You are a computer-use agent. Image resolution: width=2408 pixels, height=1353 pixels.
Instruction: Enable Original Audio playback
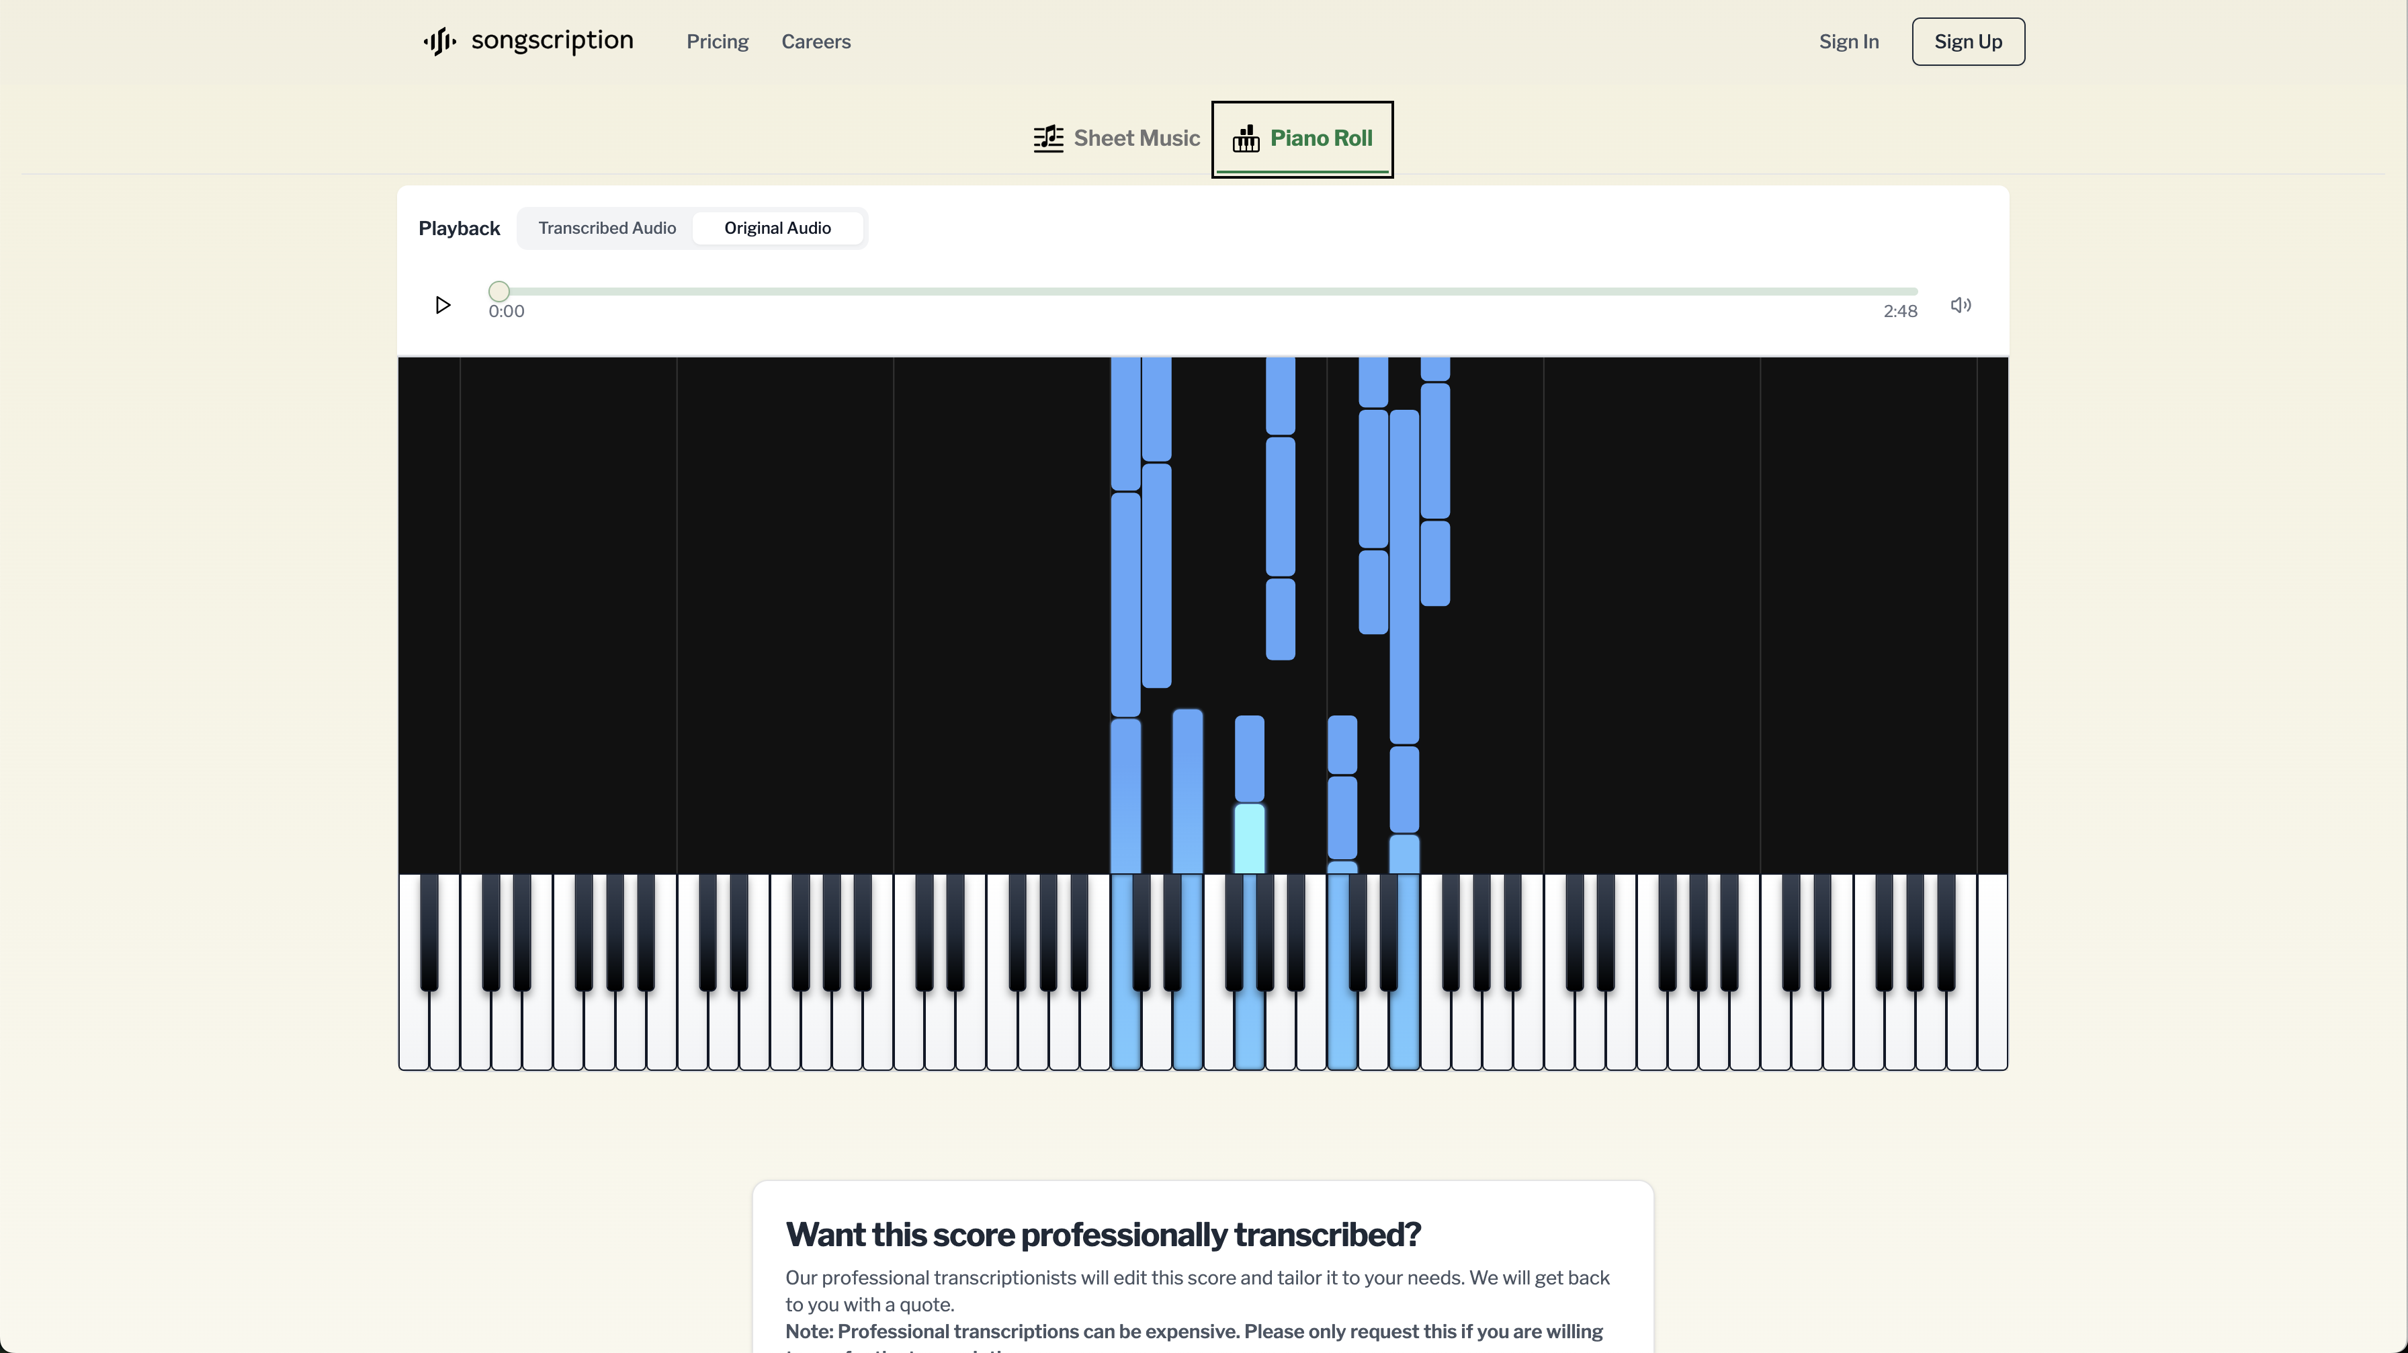coord(777,227)
